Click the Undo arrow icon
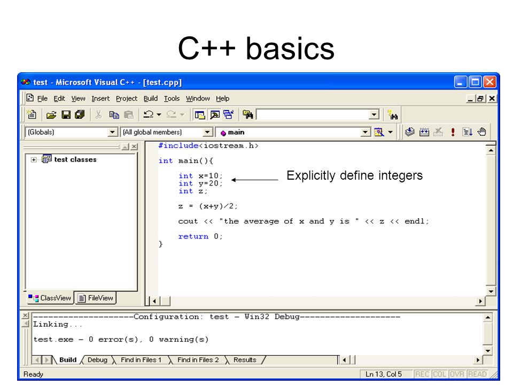The width and height of the screenshot is (513, 385). pos(148,114)
